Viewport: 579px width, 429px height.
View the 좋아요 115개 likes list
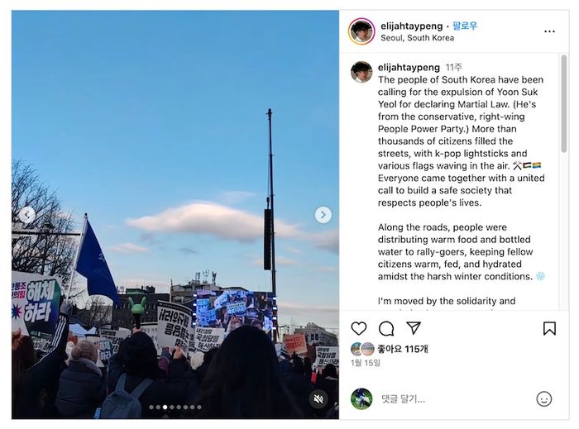click(x=403, y=349)
